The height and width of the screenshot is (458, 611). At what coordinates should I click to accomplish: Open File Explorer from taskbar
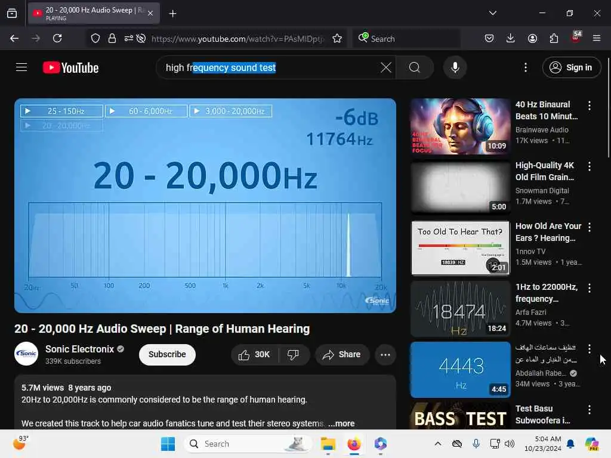328,444
